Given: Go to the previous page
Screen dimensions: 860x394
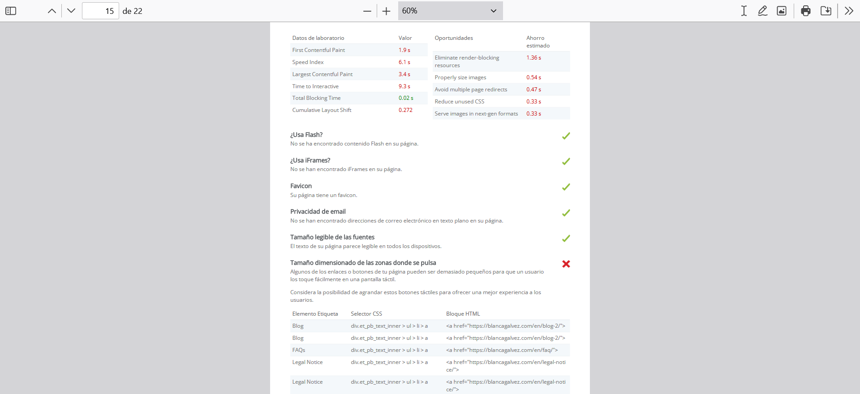Looking at the screenshot, I should click(52, 11).
